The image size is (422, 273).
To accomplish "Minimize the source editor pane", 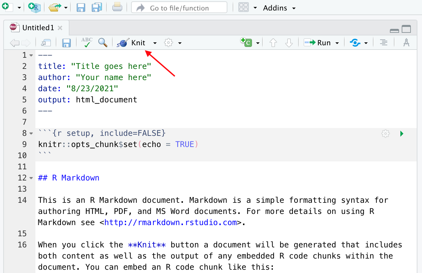I will coord(394,30).
